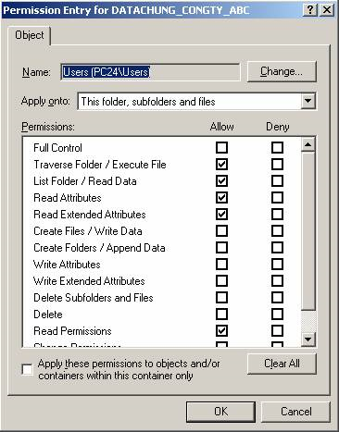The image size is (339, 432).
Task: Click the permissions list scrollbar thumb
Action: [x=308, y=231]
